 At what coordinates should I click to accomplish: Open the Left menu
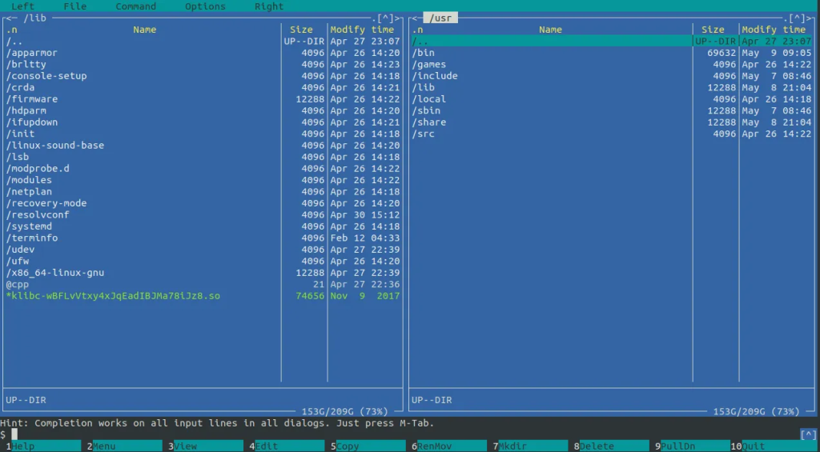[x=22, y=6]
